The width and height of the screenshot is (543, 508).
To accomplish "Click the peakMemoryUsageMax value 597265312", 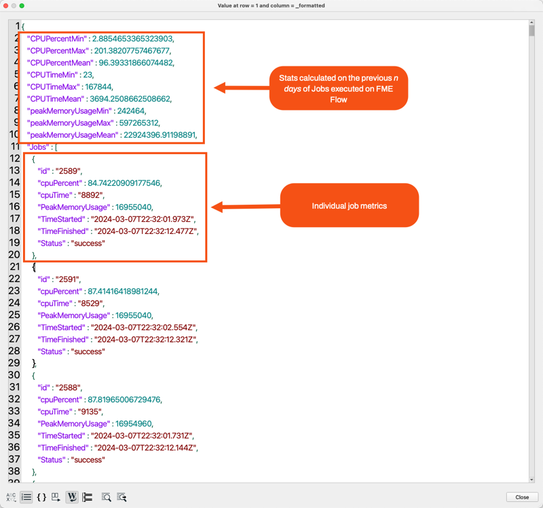I will point(140,123).
